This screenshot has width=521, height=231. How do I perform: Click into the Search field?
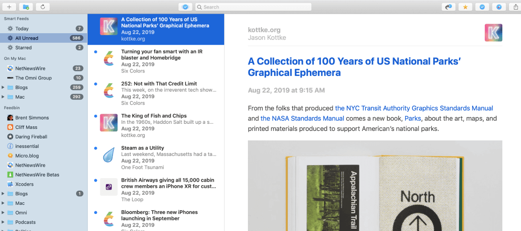point(253,7)
